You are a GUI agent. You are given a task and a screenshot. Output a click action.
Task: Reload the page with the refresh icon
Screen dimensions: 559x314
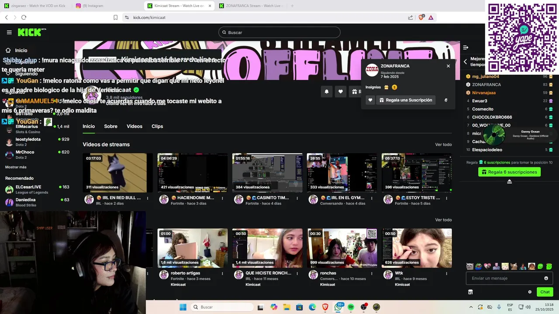click(24, 17)
